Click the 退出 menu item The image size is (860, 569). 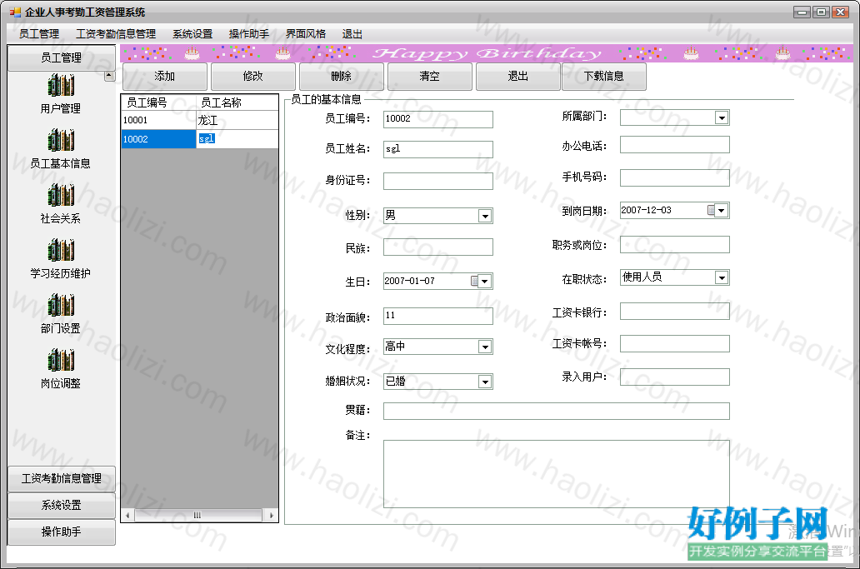pos(352,34)
